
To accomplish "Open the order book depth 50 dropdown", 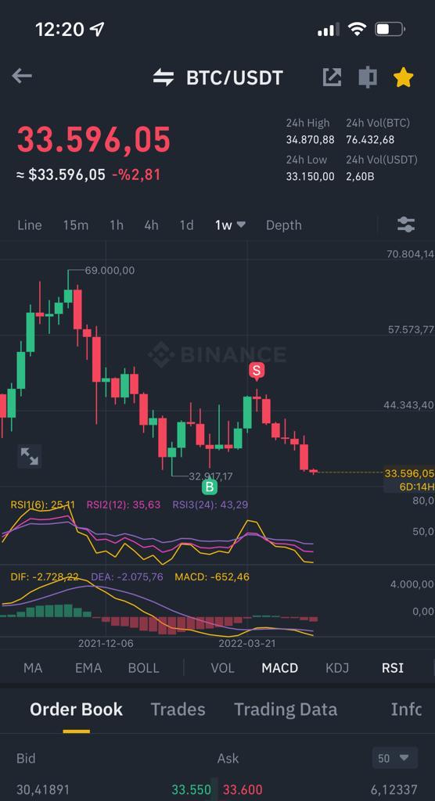I will [395, 758].
